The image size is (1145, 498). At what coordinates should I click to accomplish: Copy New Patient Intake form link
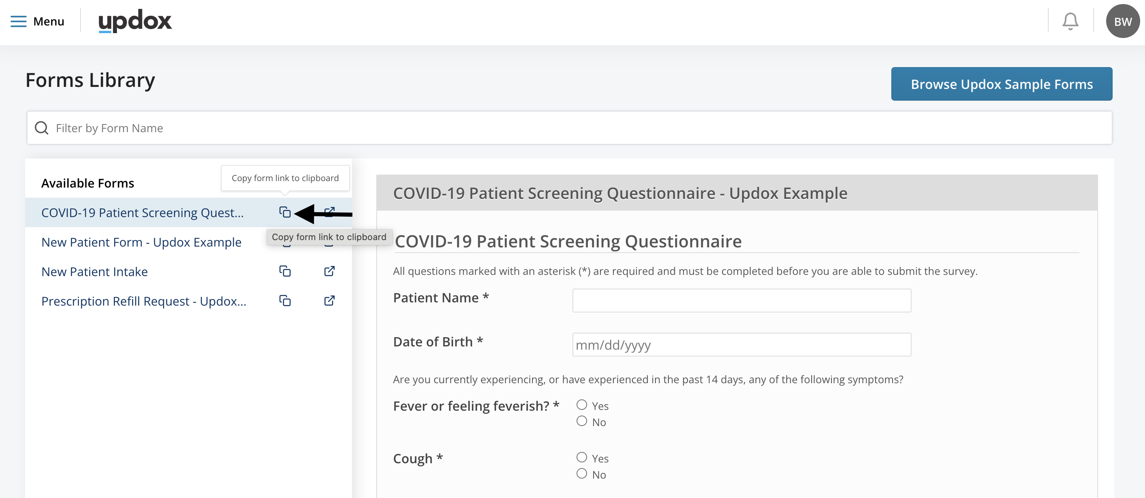point(284,271)
